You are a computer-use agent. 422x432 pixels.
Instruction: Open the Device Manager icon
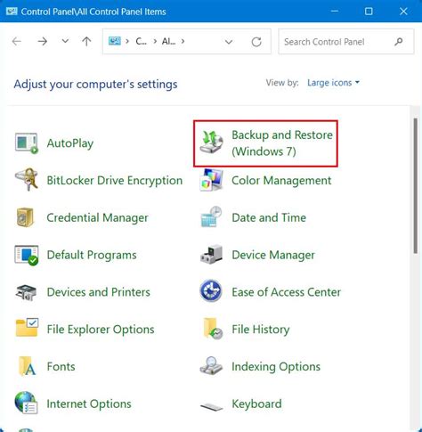tap(211, 255)
